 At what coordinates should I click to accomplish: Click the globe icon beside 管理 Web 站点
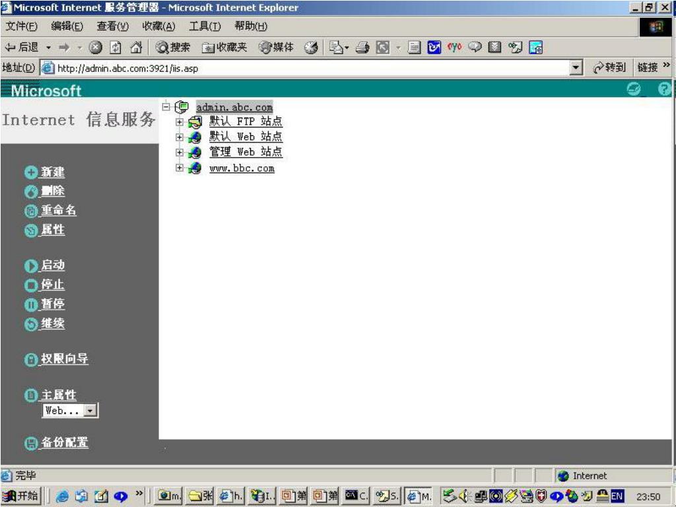195,152
